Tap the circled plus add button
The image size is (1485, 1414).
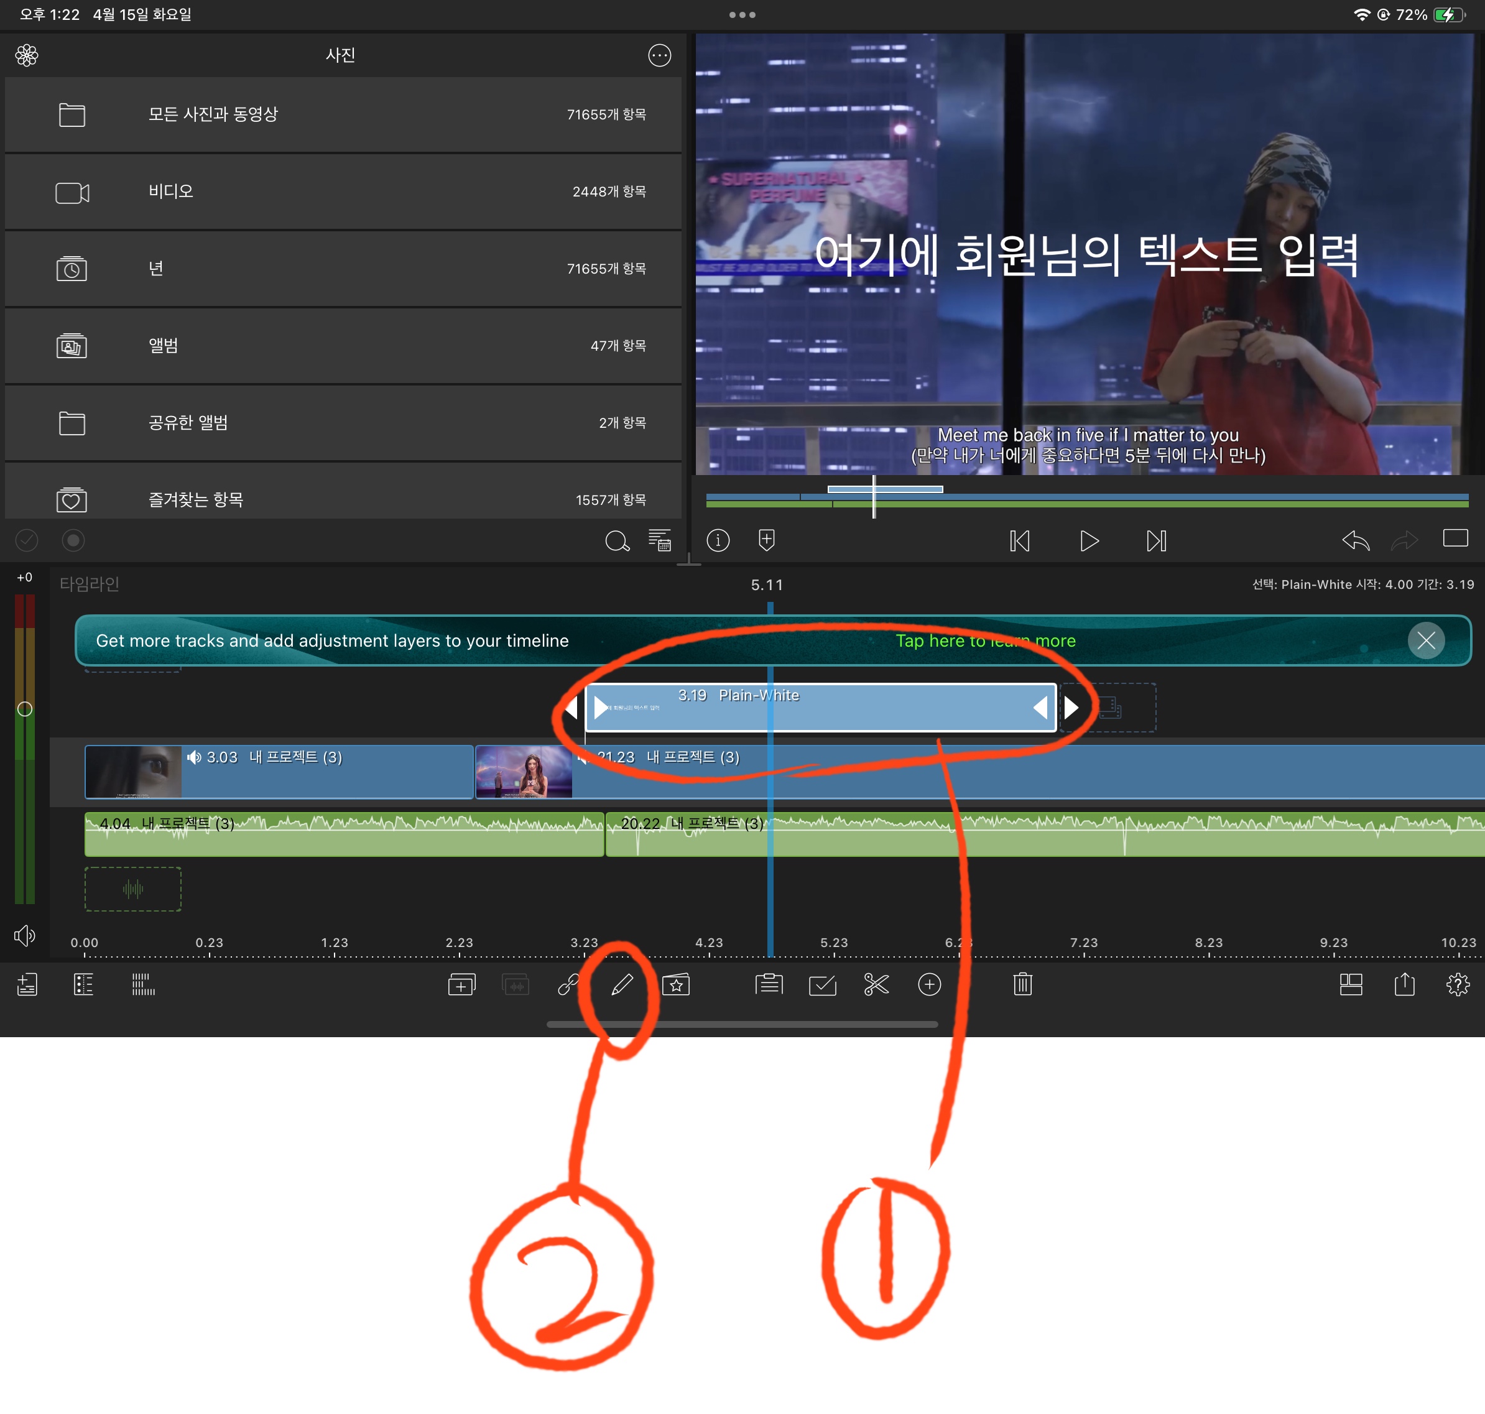point(930,984)
